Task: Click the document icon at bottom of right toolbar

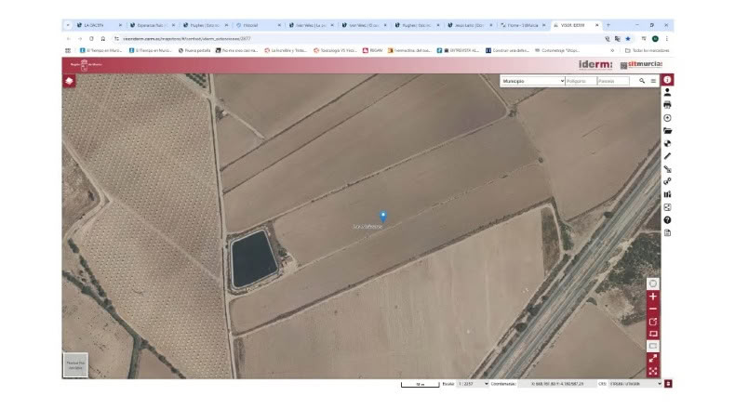Action: 667,232
